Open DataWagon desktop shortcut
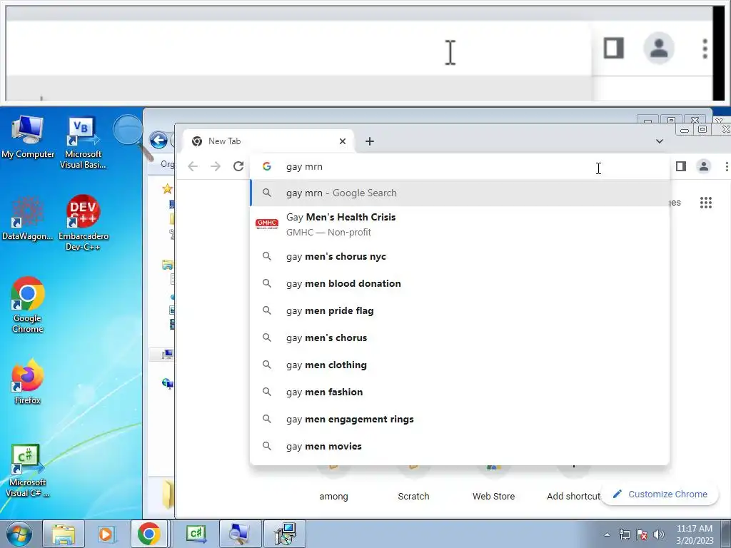 28,219
